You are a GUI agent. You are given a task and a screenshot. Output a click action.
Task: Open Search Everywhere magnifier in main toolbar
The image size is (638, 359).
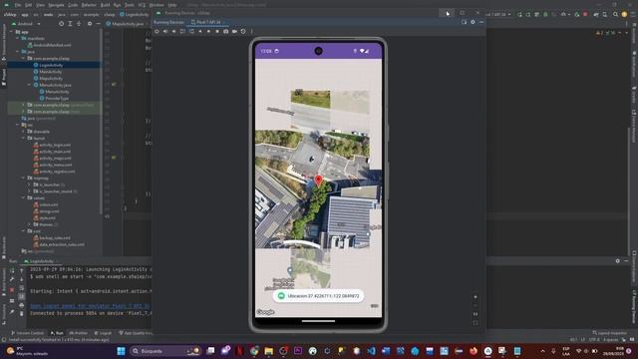click(616, 14)
